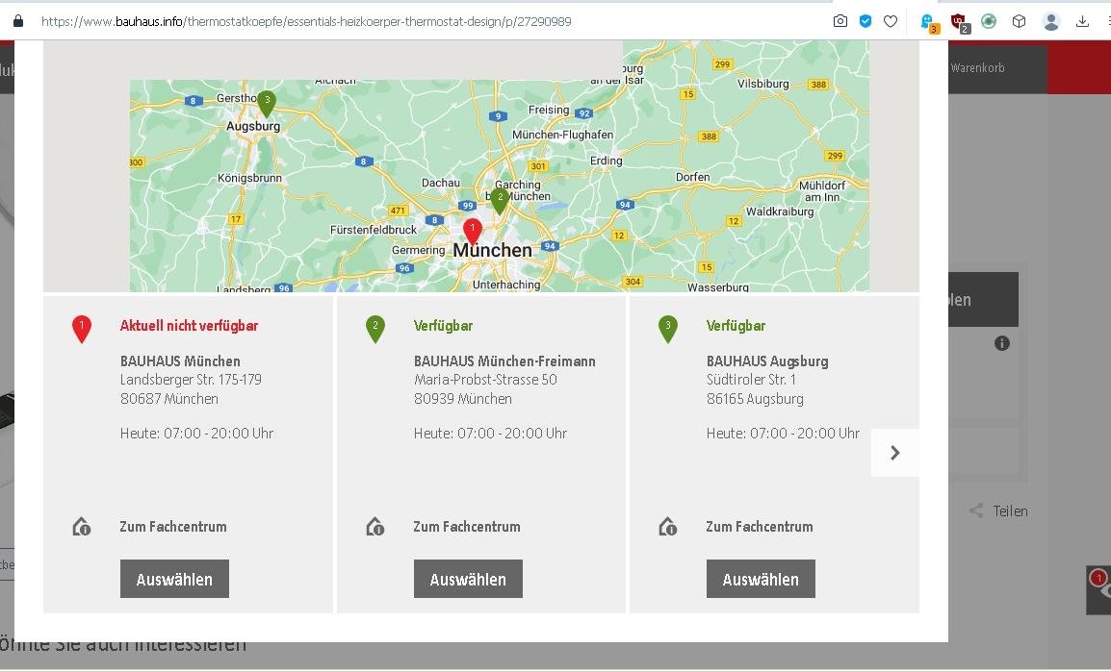Viewport: 1111px width, 672px height.
Task: Click 'Maria-Probst-Strasse 50' address text
Action: 485,379
